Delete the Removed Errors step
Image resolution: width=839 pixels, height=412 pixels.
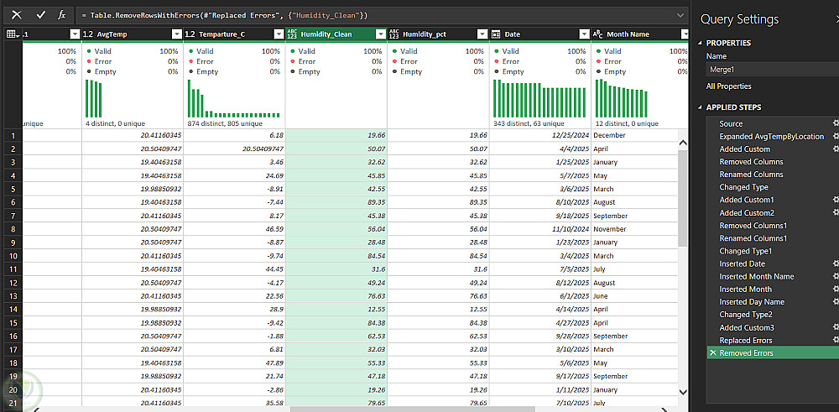click(713, 353)
